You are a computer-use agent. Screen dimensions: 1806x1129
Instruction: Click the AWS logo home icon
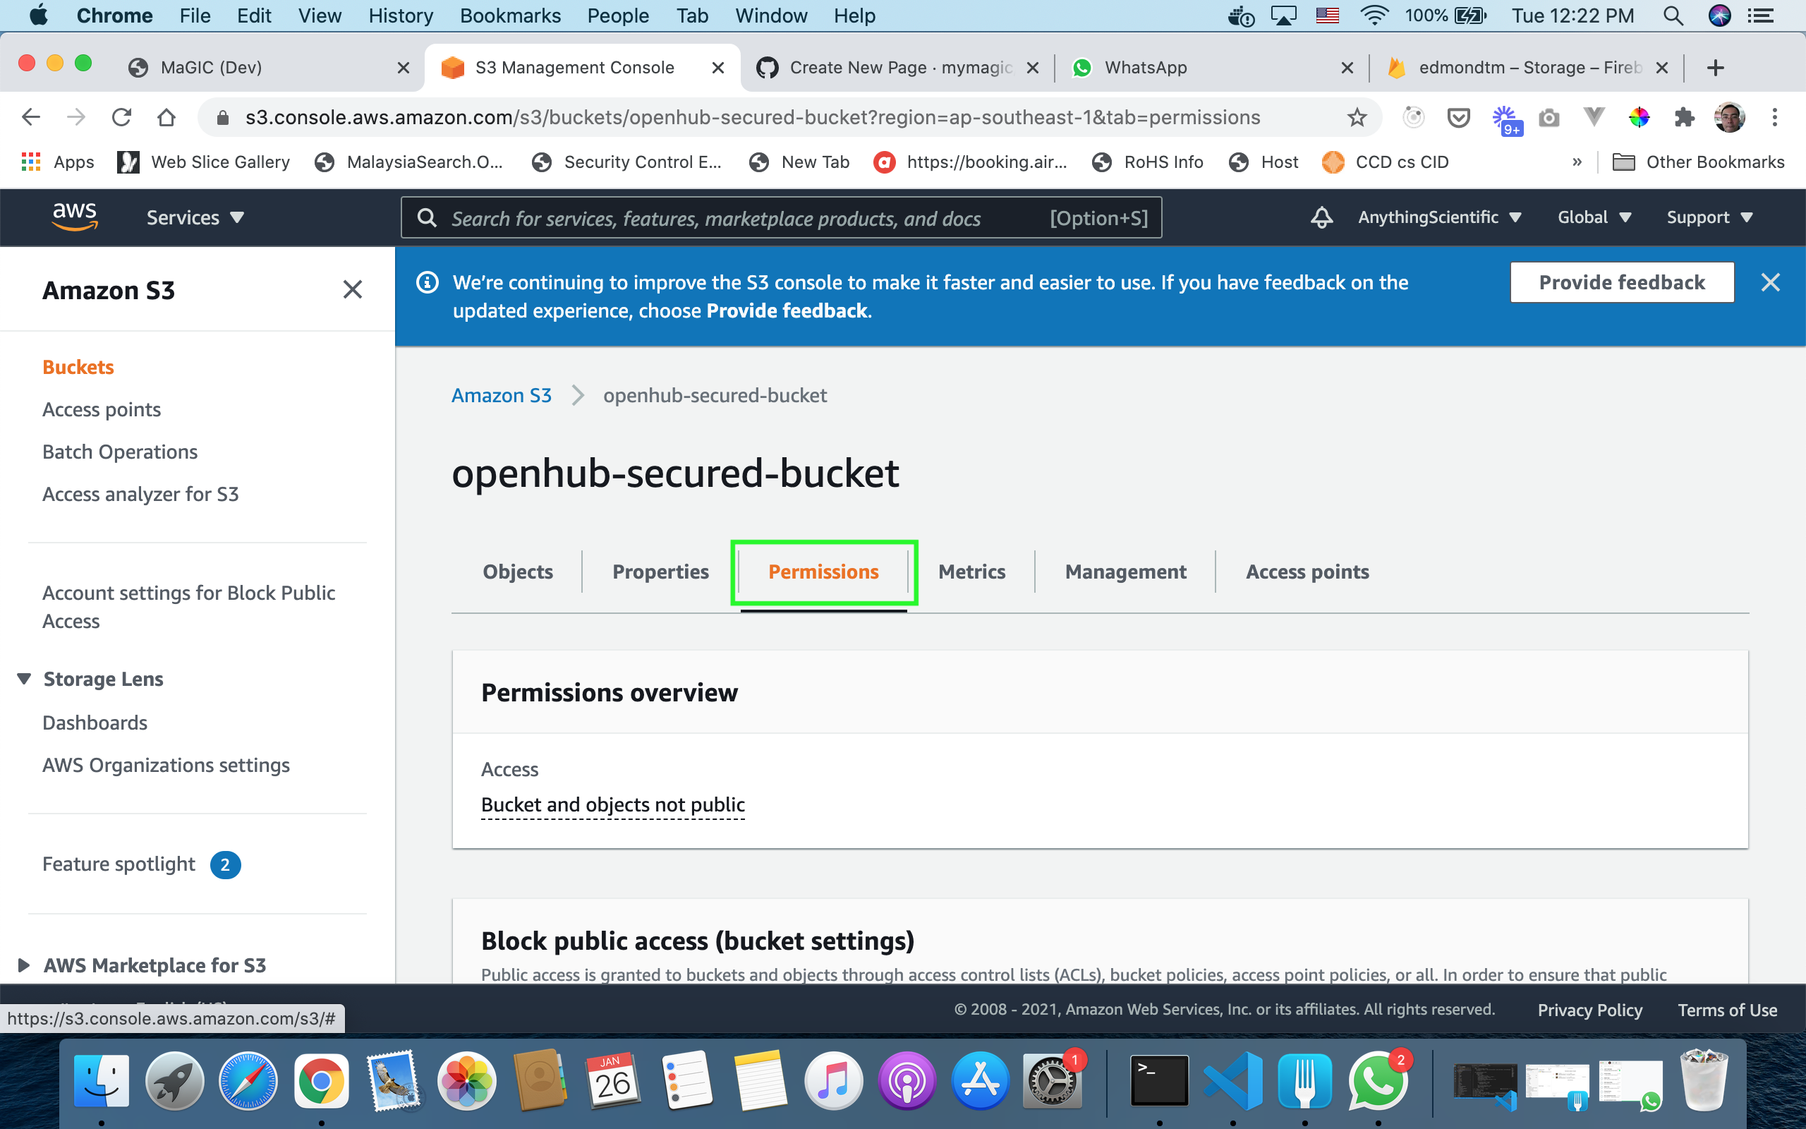click(75, 217)
